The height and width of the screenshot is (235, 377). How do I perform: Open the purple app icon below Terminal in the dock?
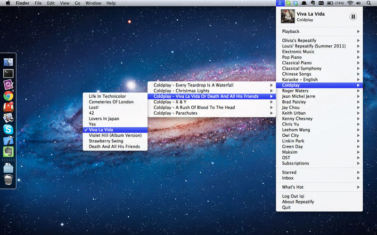(8, 85)
